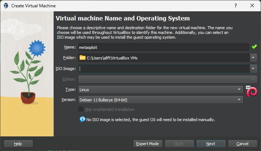
Task: Click the ISO Image label
Action: 66,69
